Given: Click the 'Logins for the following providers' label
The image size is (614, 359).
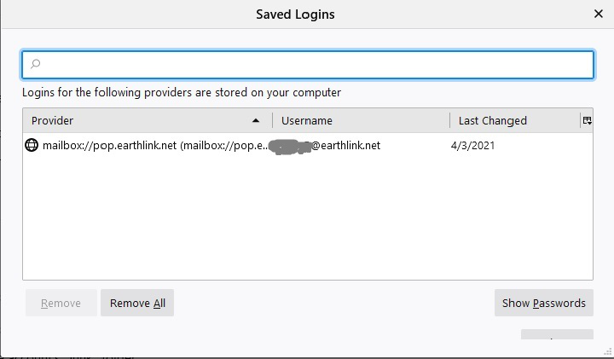Looking at the screenshot, I should [182, 93].
